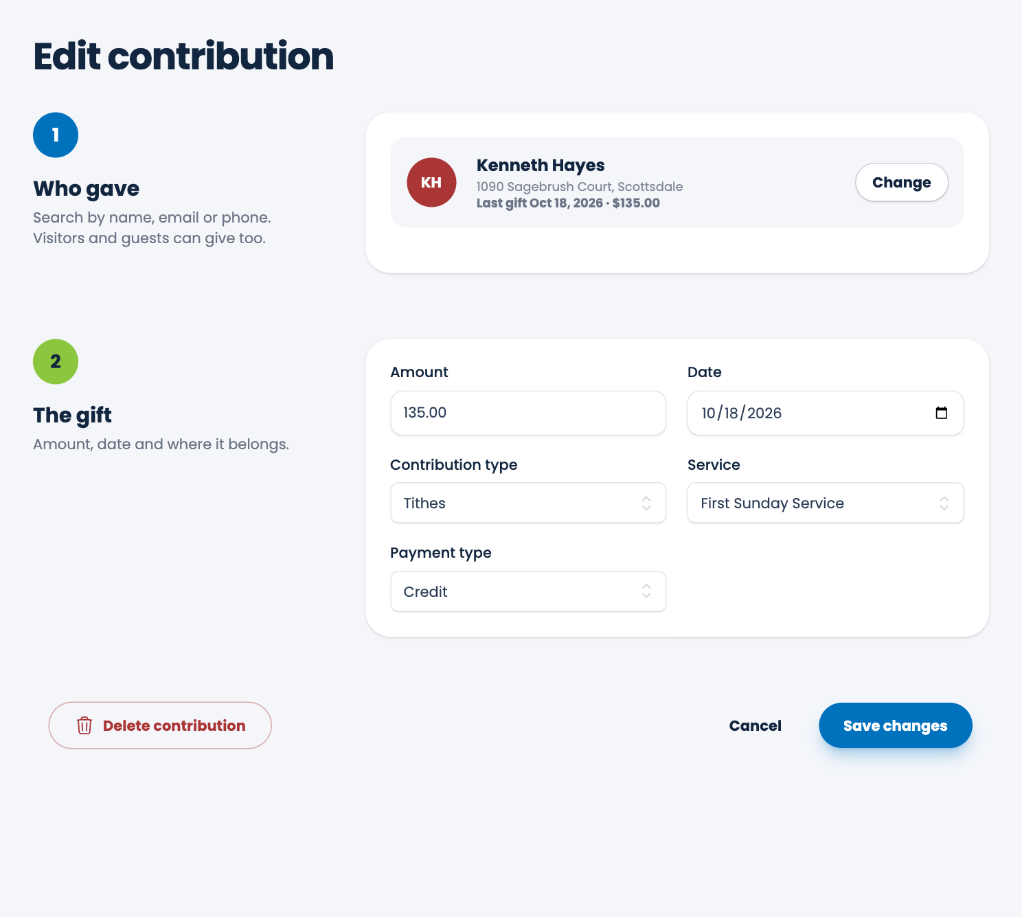This screenshot has height=917, width=1022.
Task: Open the calendar picker icon in Date field
Action: coord(942,413)
